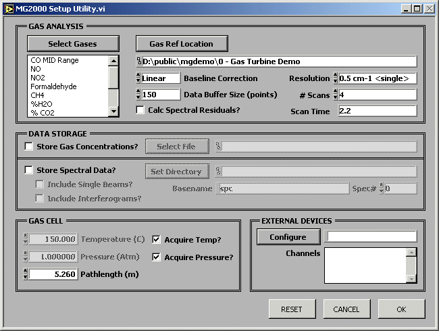Uncheck Acquire Pressure checkbox
439x331 pixels.
click(x=156, y=257)
